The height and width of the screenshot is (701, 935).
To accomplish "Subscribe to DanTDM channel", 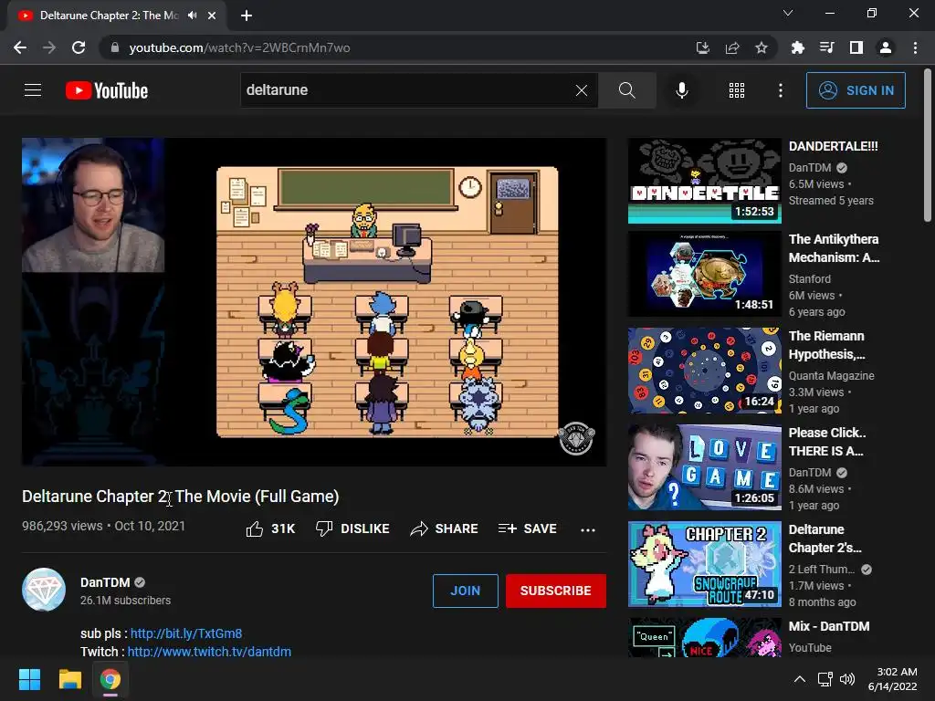I will 556,591.
